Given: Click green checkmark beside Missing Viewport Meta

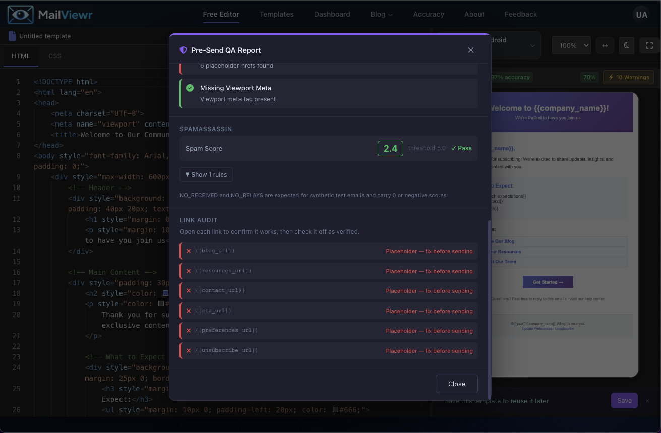Looking at the screenshot, I should pos(190,88).
